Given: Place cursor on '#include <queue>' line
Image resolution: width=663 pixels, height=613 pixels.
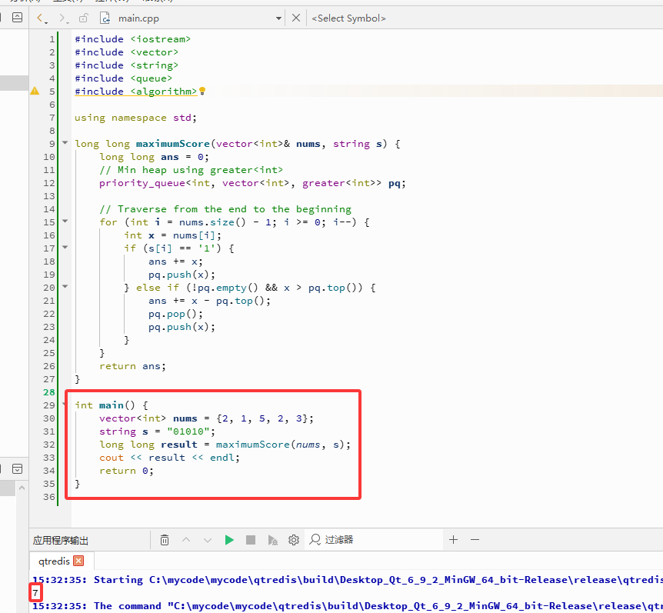Looking at the screenshot, I should tap(124, 78).
